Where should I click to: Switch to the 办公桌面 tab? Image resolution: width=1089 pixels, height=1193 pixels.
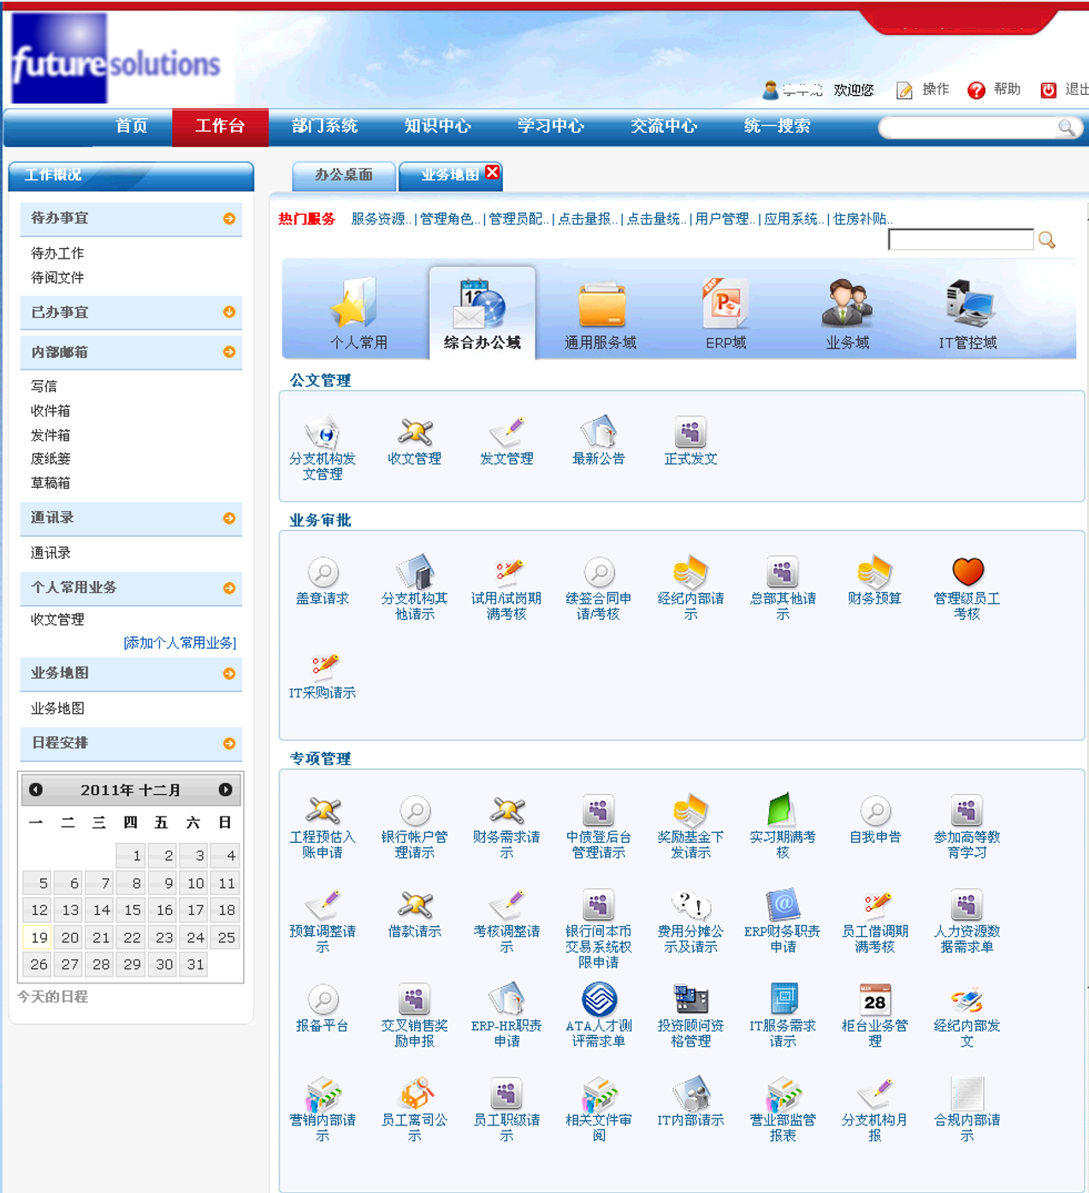[343, 175]
